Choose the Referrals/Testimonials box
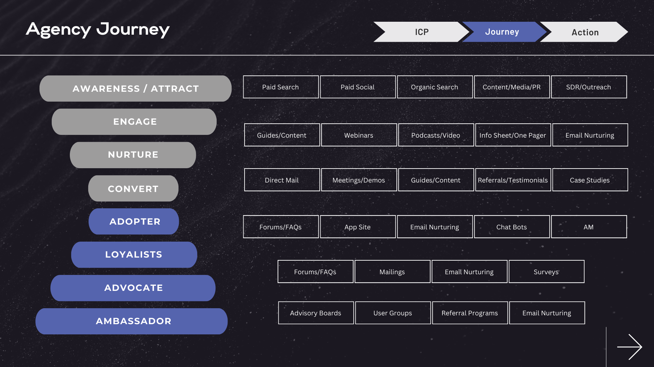The height and width of the screenshot is (367, 654). pyautogui.click(x=513, y=180)
